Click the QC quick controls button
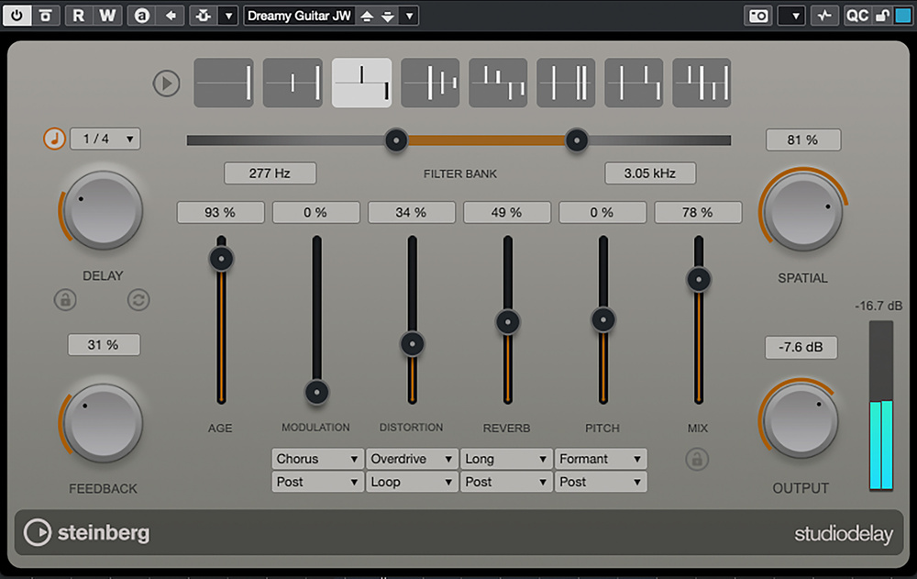The image size is (917, 579). 856,16
